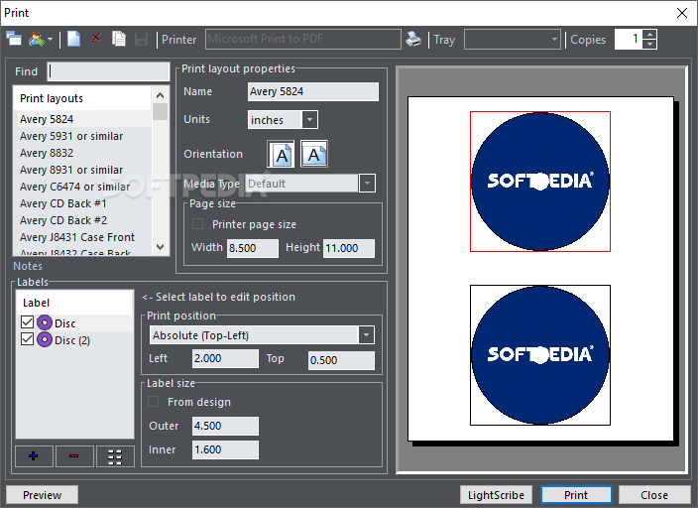Screen dimensions: 698x508
Task: Select the Avery 5931 or similar layout
Action: tap(82, 136)
